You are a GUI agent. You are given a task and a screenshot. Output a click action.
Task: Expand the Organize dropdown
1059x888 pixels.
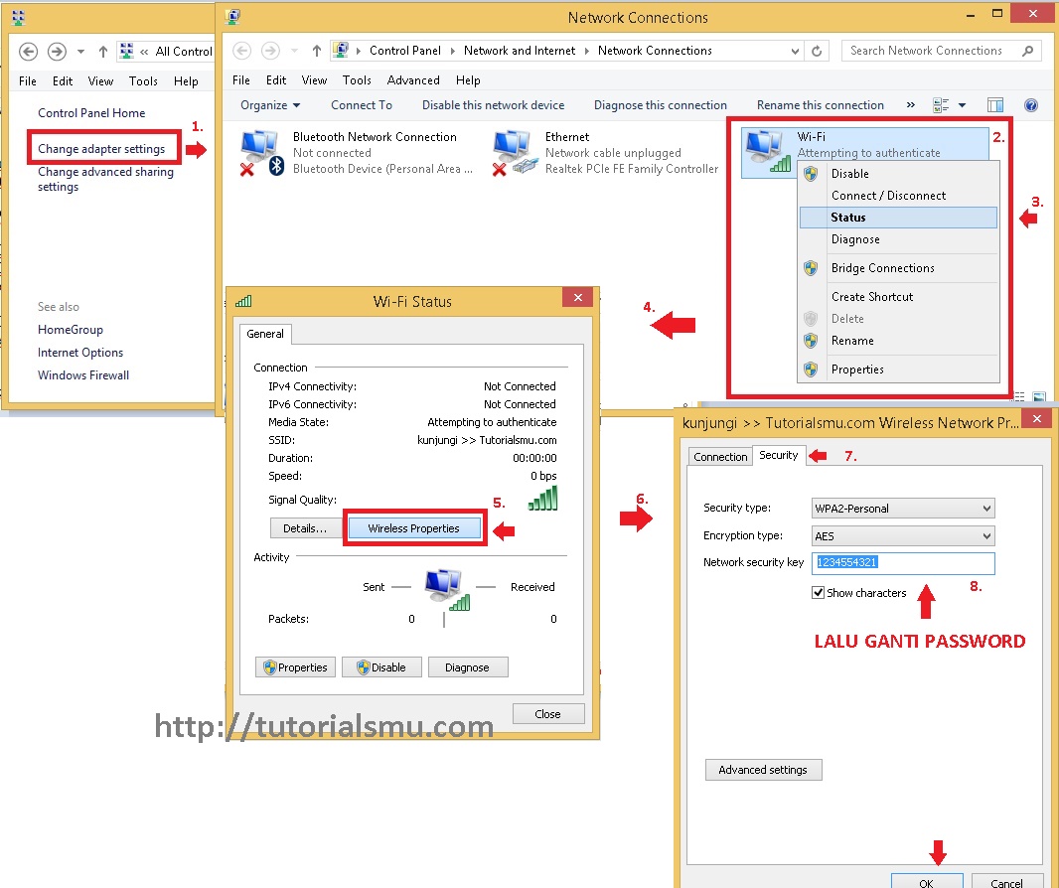268,104
